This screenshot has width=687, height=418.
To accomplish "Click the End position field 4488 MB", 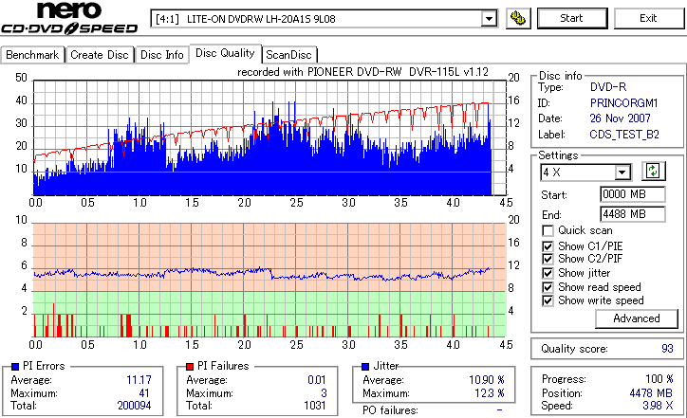I will tap(632, 214).
